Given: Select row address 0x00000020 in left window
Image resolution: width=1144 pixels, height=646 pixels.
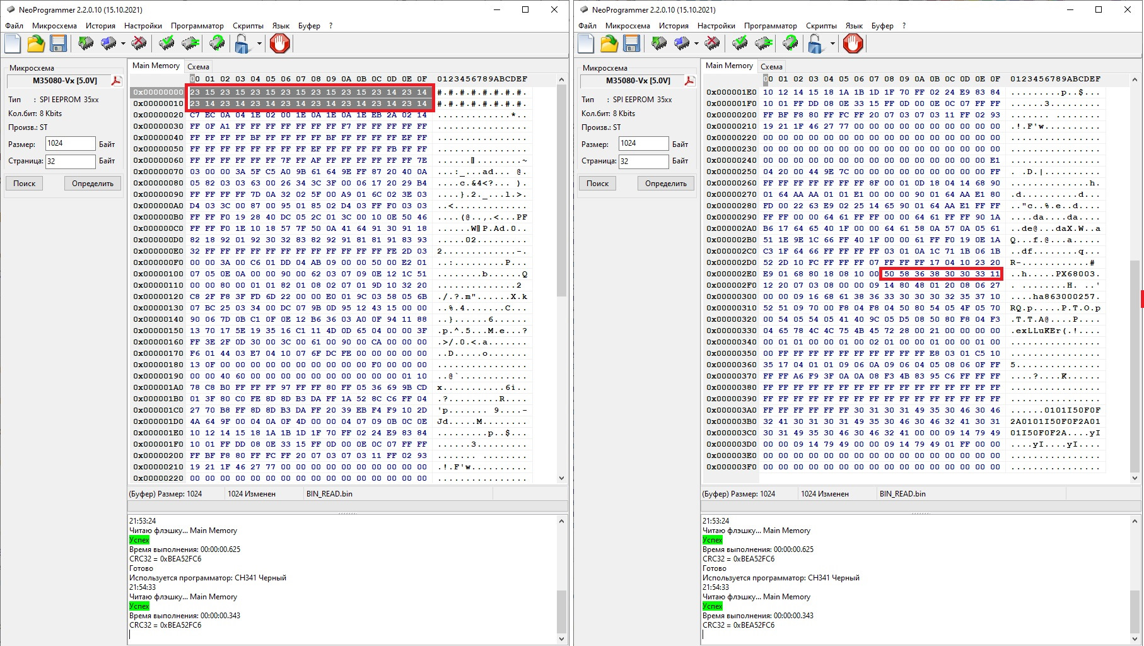Looking at the screenshot, I should coord(158,115).
